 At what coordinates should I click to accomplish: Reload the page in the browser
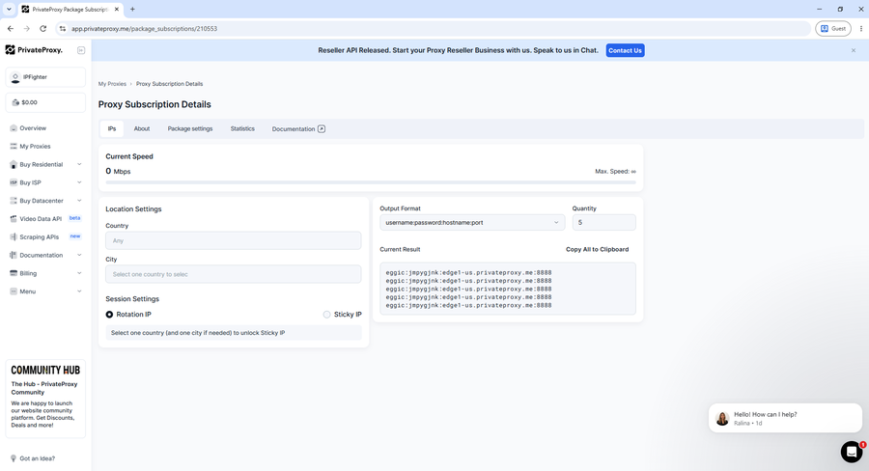[x=42, y=28]
